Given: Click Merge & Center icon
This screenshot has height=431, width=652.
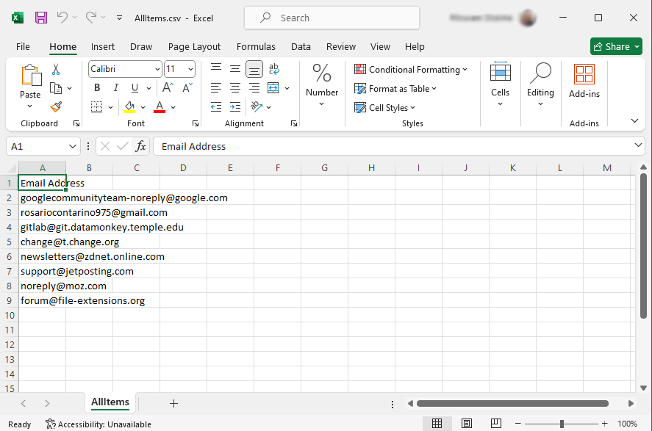Looking at the screenshot, I should coord(273,87).
